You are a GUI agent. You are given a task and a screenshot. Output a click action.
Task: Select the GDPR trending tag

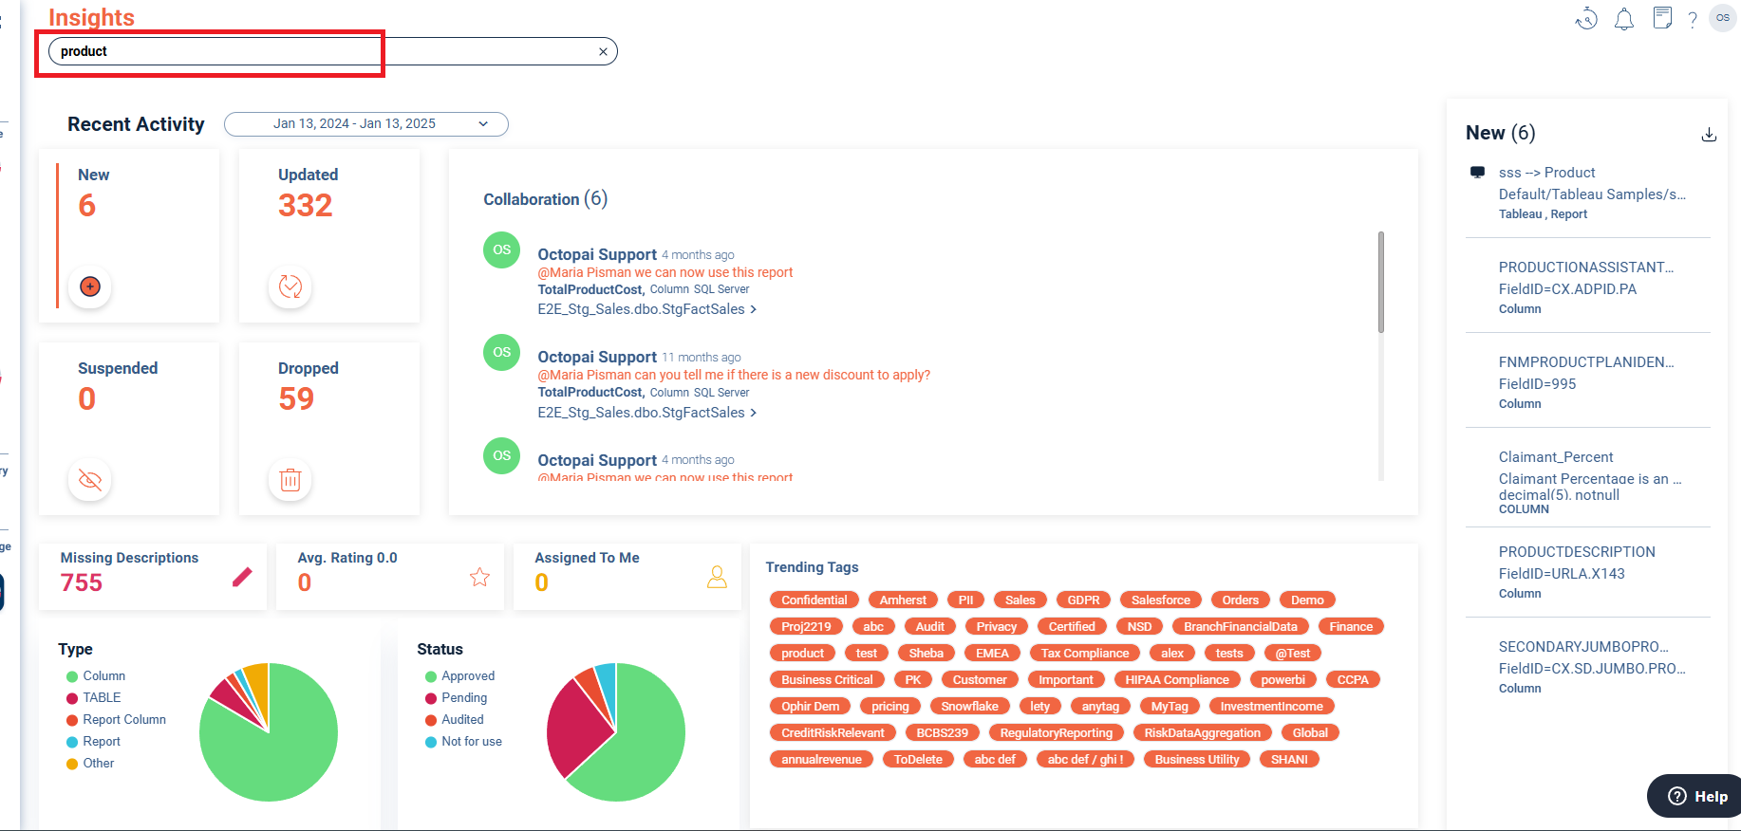click(1082, 600)
